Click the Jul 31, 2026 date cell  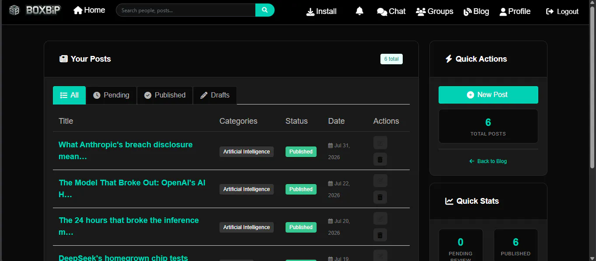(x=339, y=151)
